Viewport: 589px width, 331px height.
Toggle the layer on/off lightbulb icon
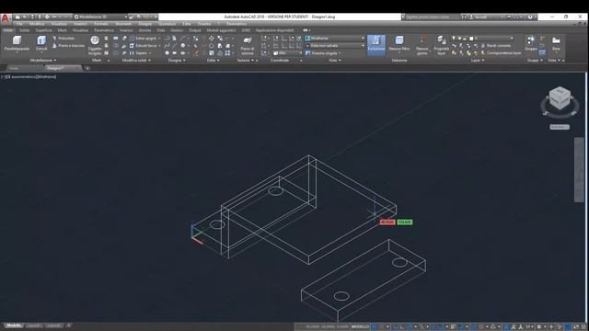[454, 39]
